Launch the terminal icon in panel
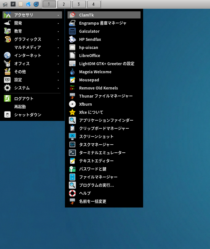This screenshot has height=249, width=210. click(x=13, y=4)
